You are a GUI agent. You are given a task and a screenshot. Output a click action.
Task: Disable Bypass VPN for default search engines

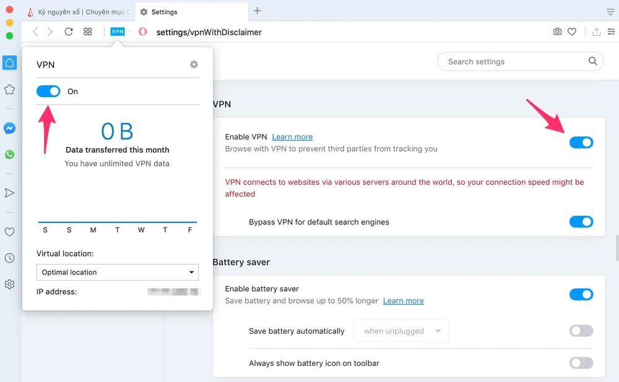click(581, 222)
